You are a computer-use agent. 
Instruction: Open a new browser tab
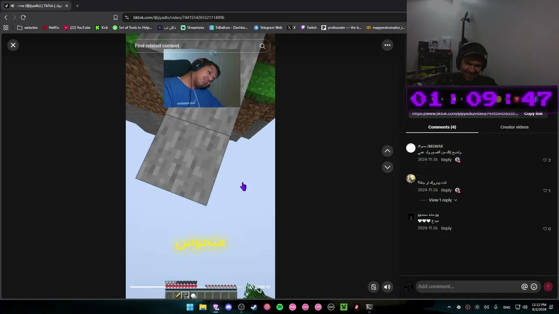pos(77,6)
